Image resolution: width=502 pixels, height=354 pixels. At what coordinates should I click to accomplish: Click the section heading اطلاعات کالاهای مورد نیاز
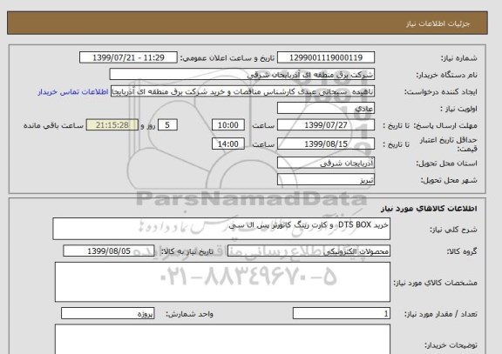[429, 209]
